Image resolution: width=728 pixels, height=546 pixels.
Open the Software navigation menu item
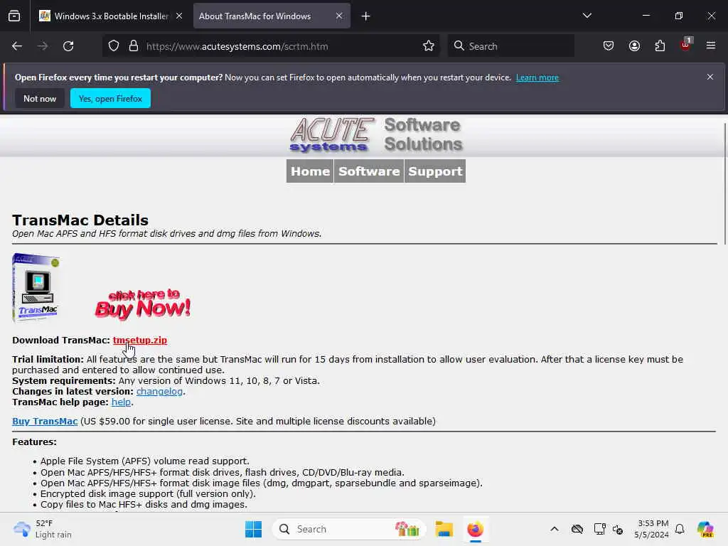click(x=369, y=171)
